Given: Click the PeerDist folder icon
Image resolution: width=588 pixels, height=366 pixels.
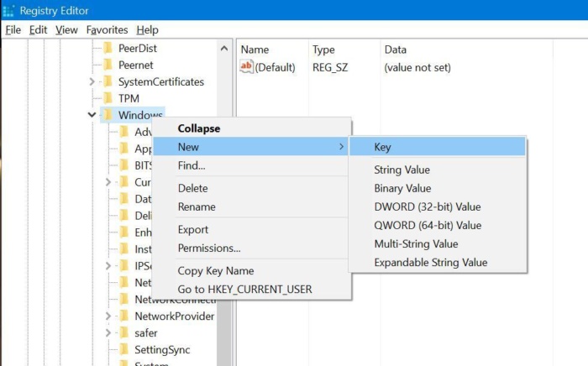Looking at the screenshot, I should (x=107, y=49).
